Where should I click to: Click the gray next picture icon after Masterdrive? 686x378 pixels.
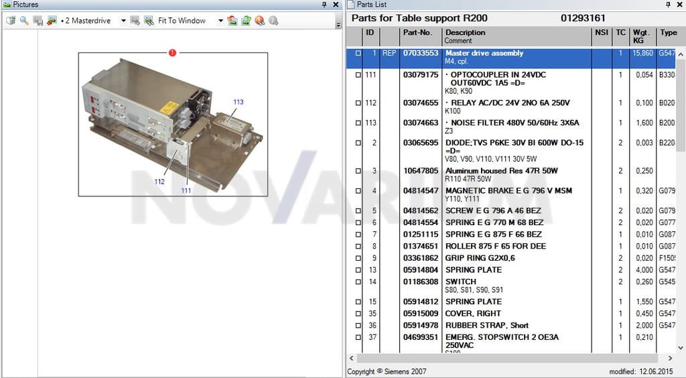tap(135, 21)
